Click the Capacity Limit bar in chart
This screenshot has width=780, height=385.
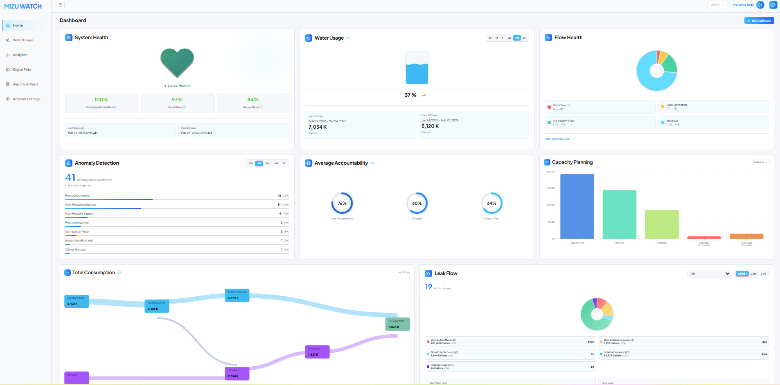pos(577,206)
